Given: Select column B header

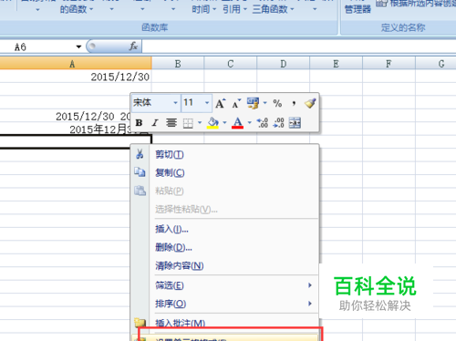Looking at the screenshot, I should point(178,64).
